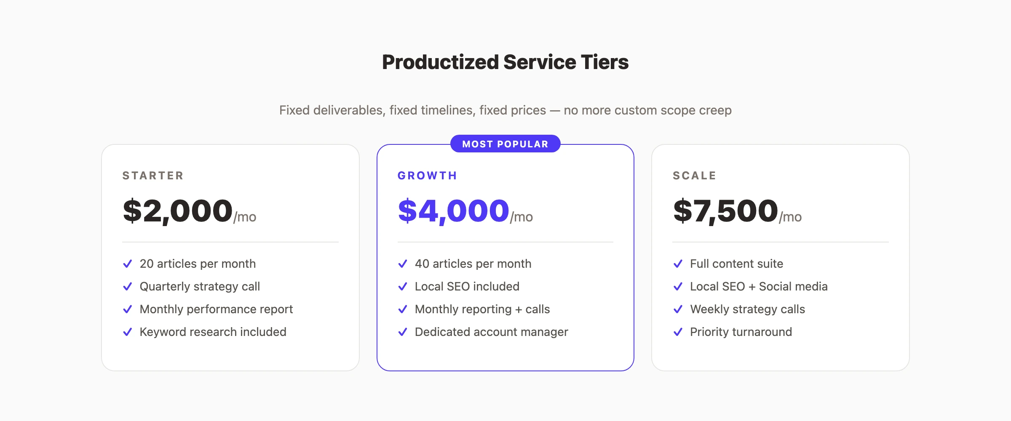This screenshot has width=1011, height=421.
Task: Toggle the 40 articles per month feature check
Action: coord(403,264)
